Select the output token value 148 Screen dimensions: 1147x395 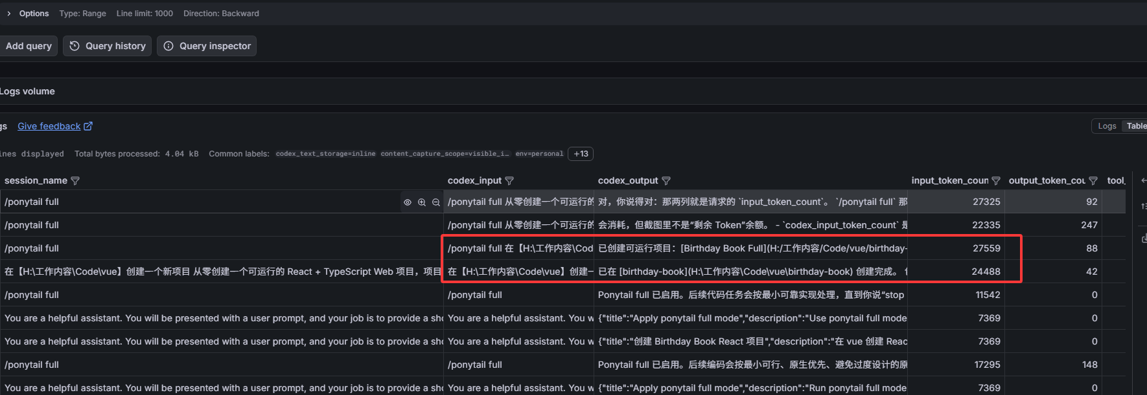[1090, 365]
